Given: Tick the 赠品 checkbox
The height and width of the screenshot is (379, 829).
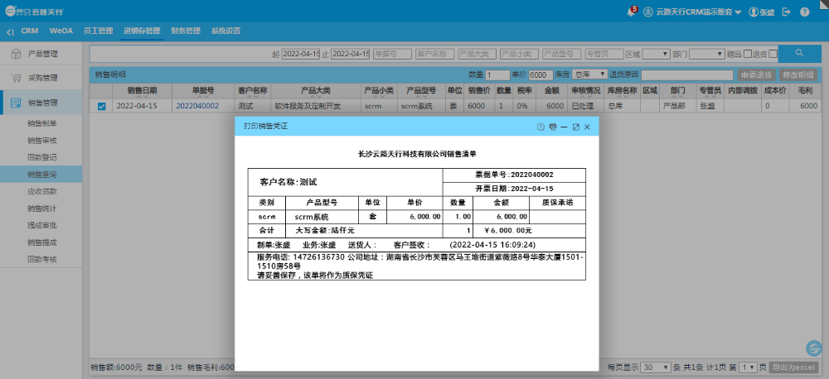Looking at the screenshot, I should [747, 53].
